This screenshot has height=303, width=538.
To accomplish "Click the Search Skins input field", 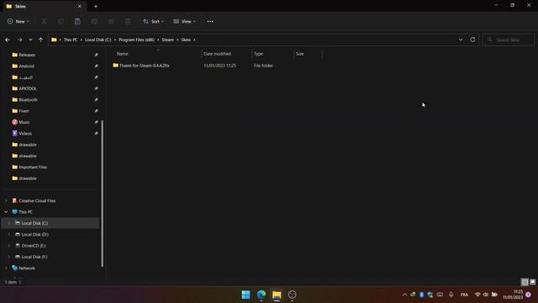I will 509,40.
